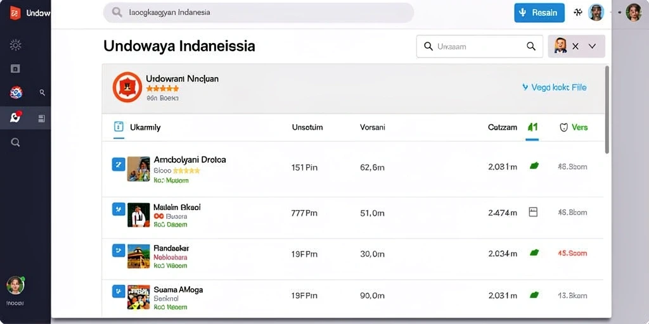Image resolution: width=649 pixels, height=324 pixels.
Task: Click the red '45.Scom' value
Action: click(x=572, y=253)
